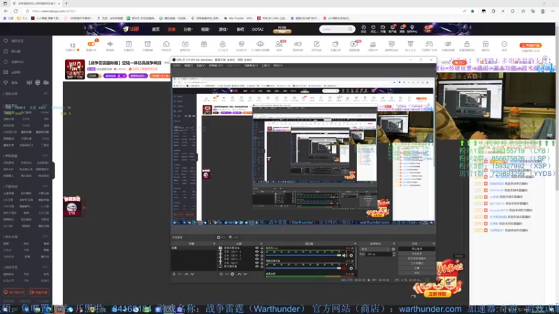Open the OBS Help menu
Screen dimensions: 559x314
pyautogui.click(x=277, y=66)
